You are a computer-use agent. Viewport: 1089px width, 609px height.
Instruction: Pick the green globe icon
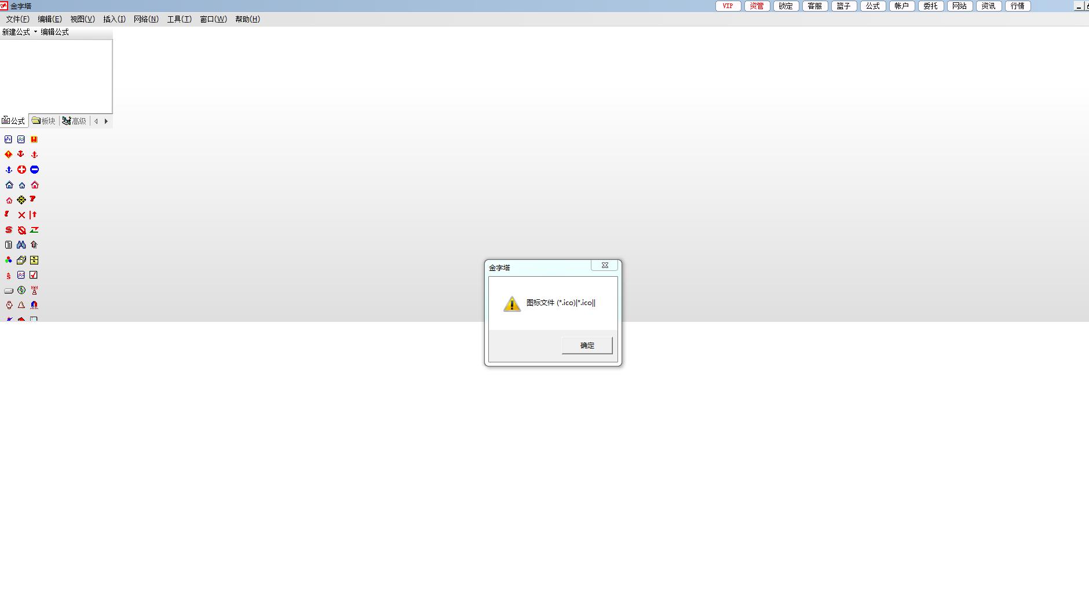click(21, 290)
